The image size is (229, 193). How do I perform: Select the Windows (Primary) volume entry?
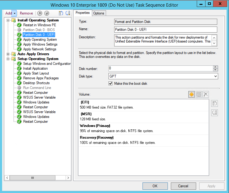tap(143, 128)
